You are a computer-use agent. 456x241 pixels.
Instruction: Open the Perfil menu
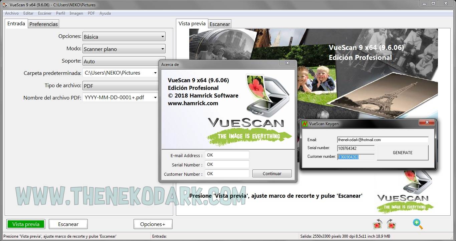tap(60, 13)
